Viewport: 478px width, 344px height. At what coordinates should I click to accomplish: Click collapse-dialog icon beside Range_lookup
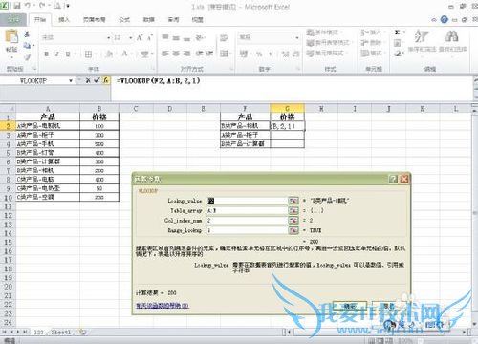293,230
